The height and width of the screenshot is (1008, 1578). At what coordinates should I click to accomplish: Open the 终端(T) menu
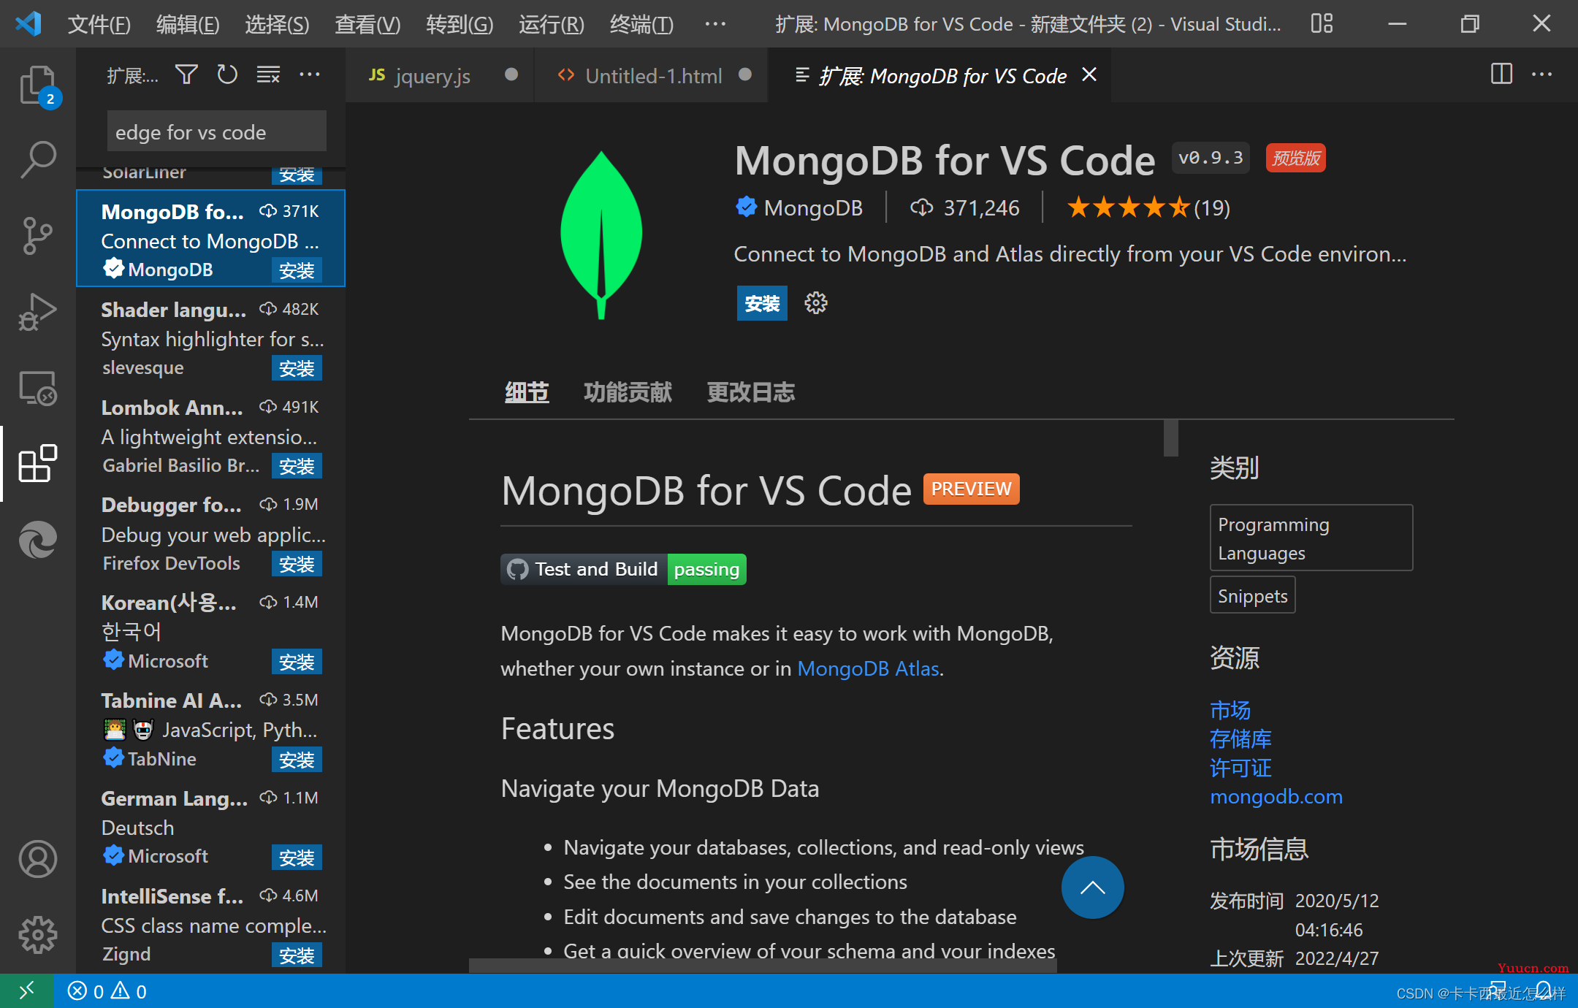click(x=641, y=25)
